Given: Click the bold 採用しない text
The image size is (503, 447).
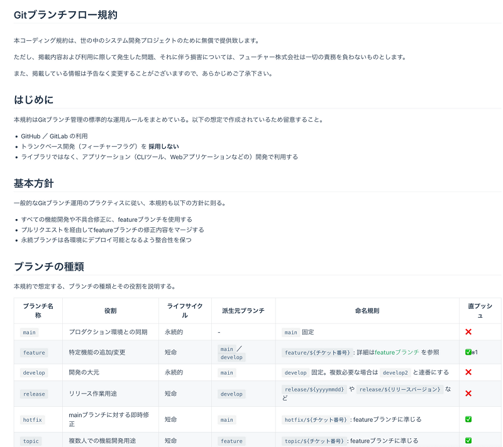Looking at the screenshot, I should click(x=163, y=146).
